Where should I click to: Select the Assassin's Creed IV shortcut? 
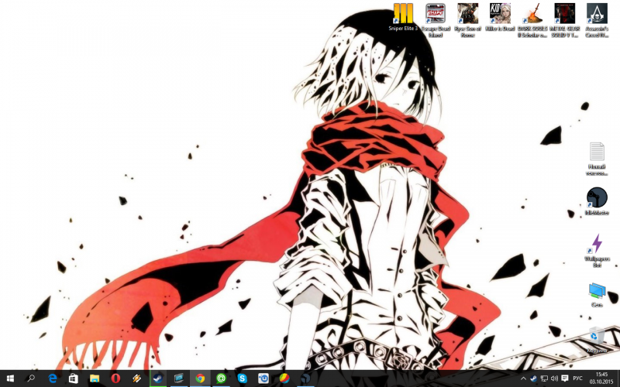click(597, 20)
